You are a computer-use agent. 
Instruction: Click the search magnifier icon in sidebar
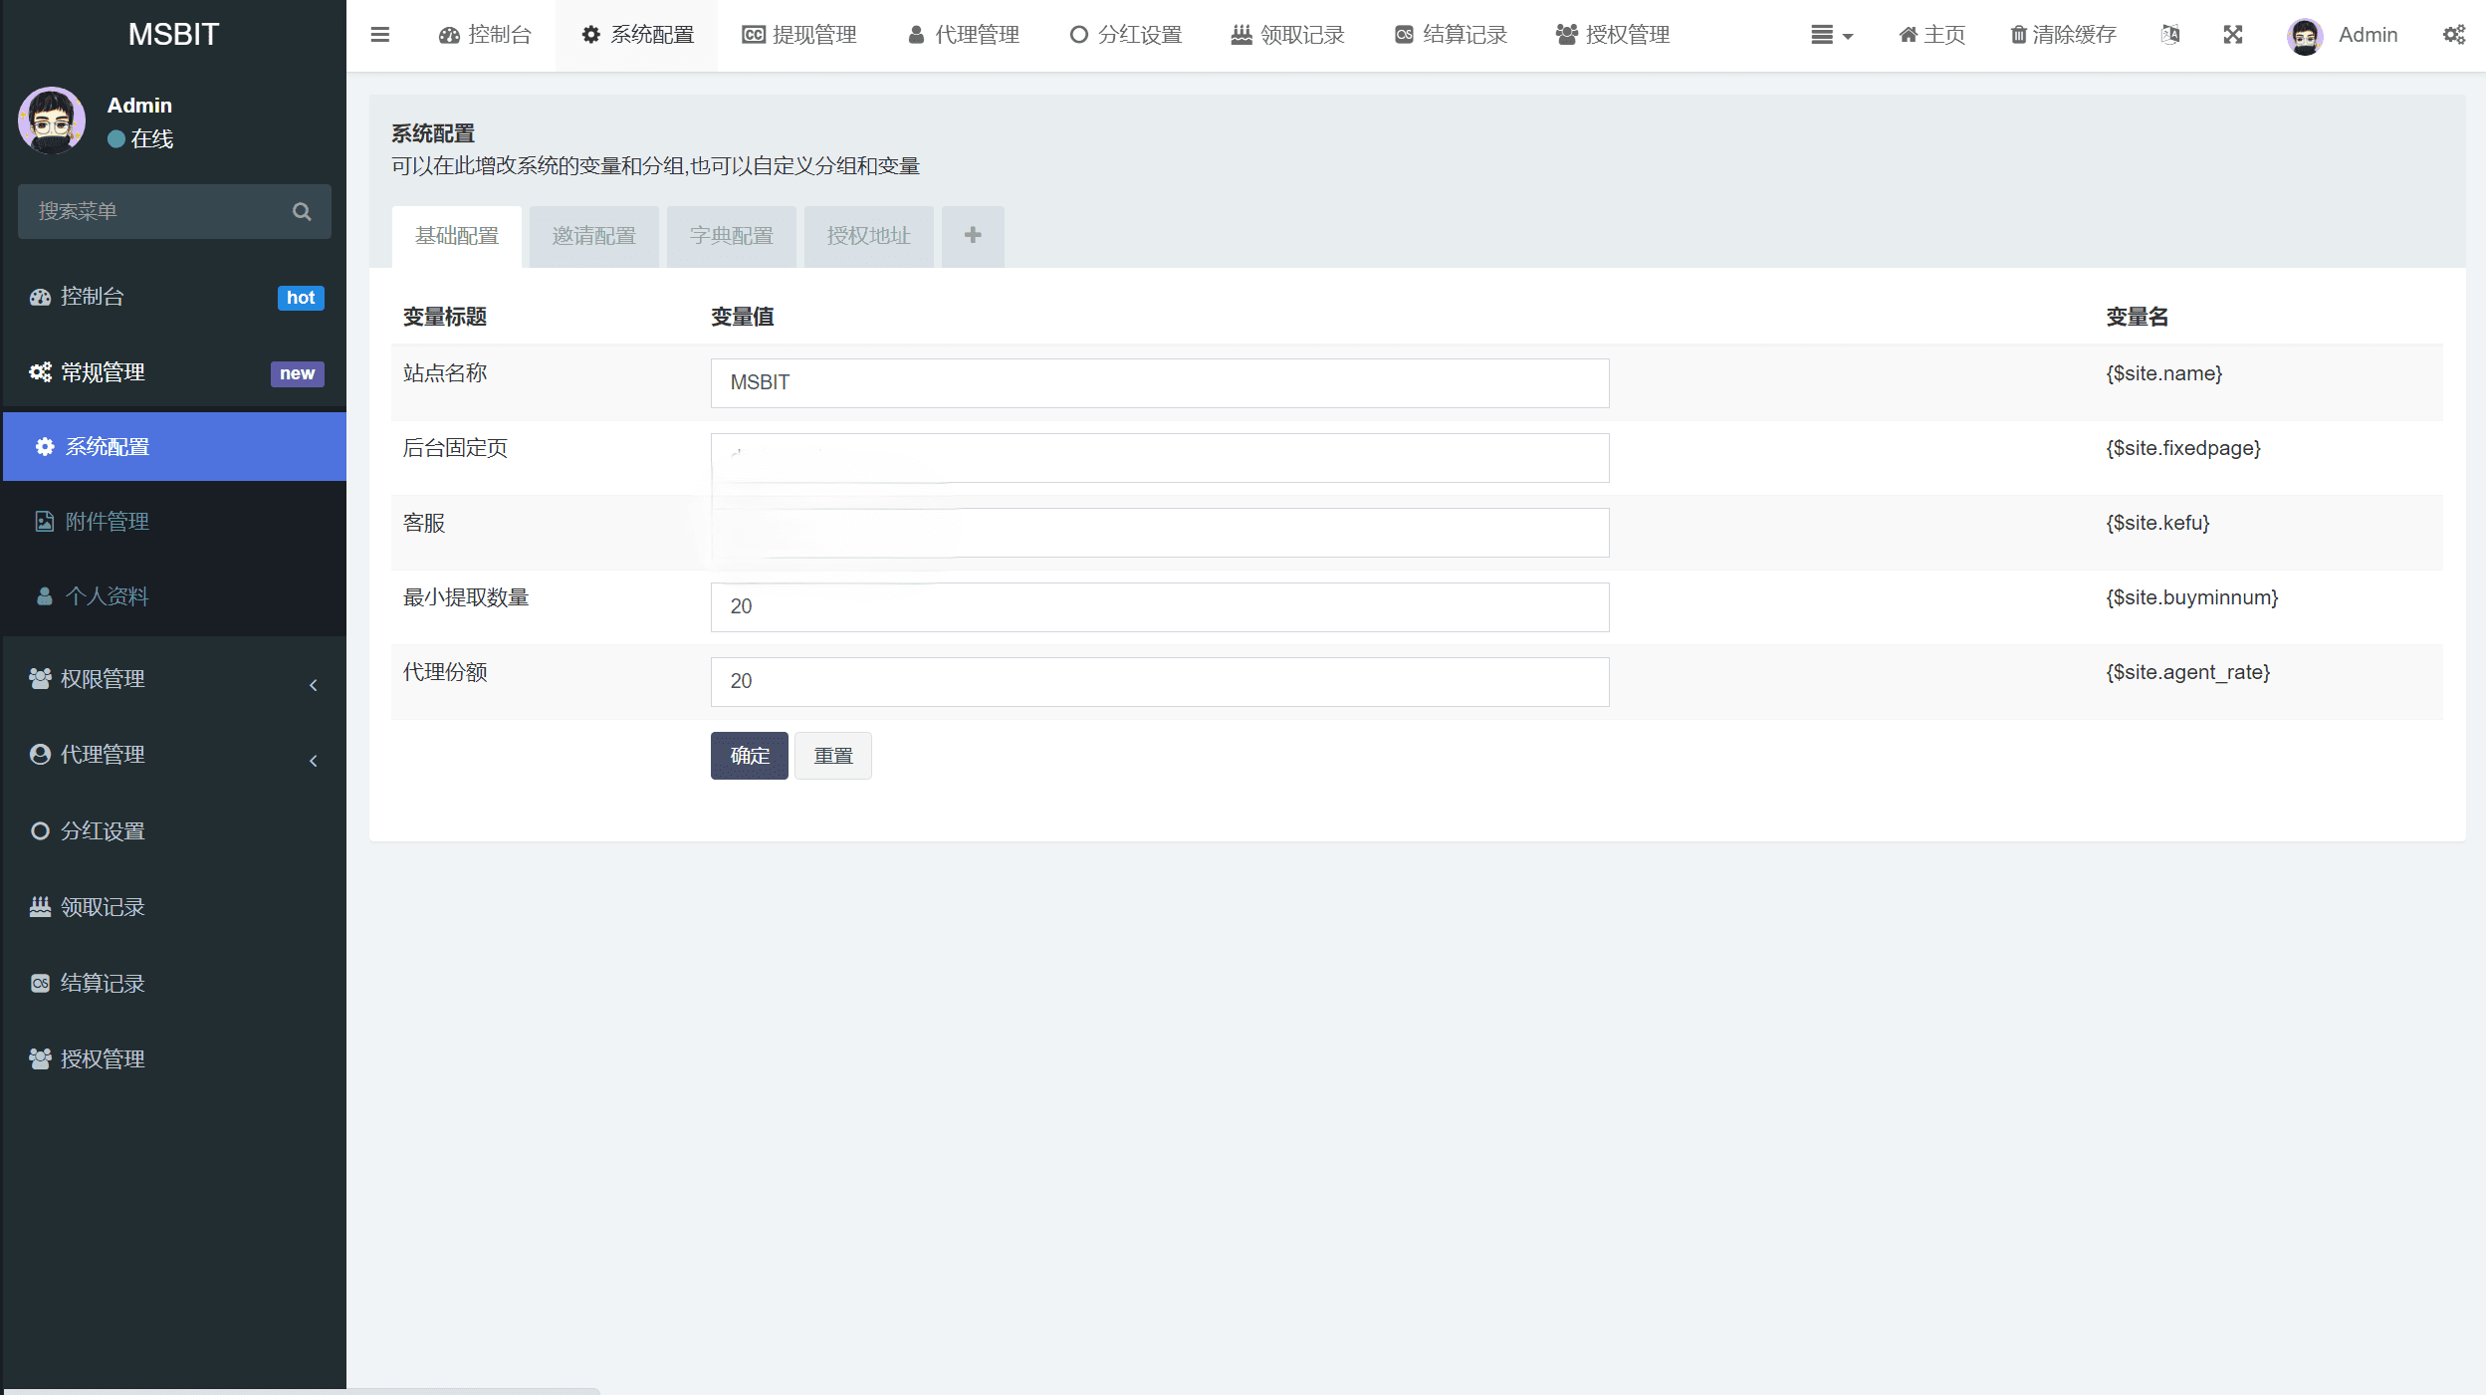click(x=302, y=211)
